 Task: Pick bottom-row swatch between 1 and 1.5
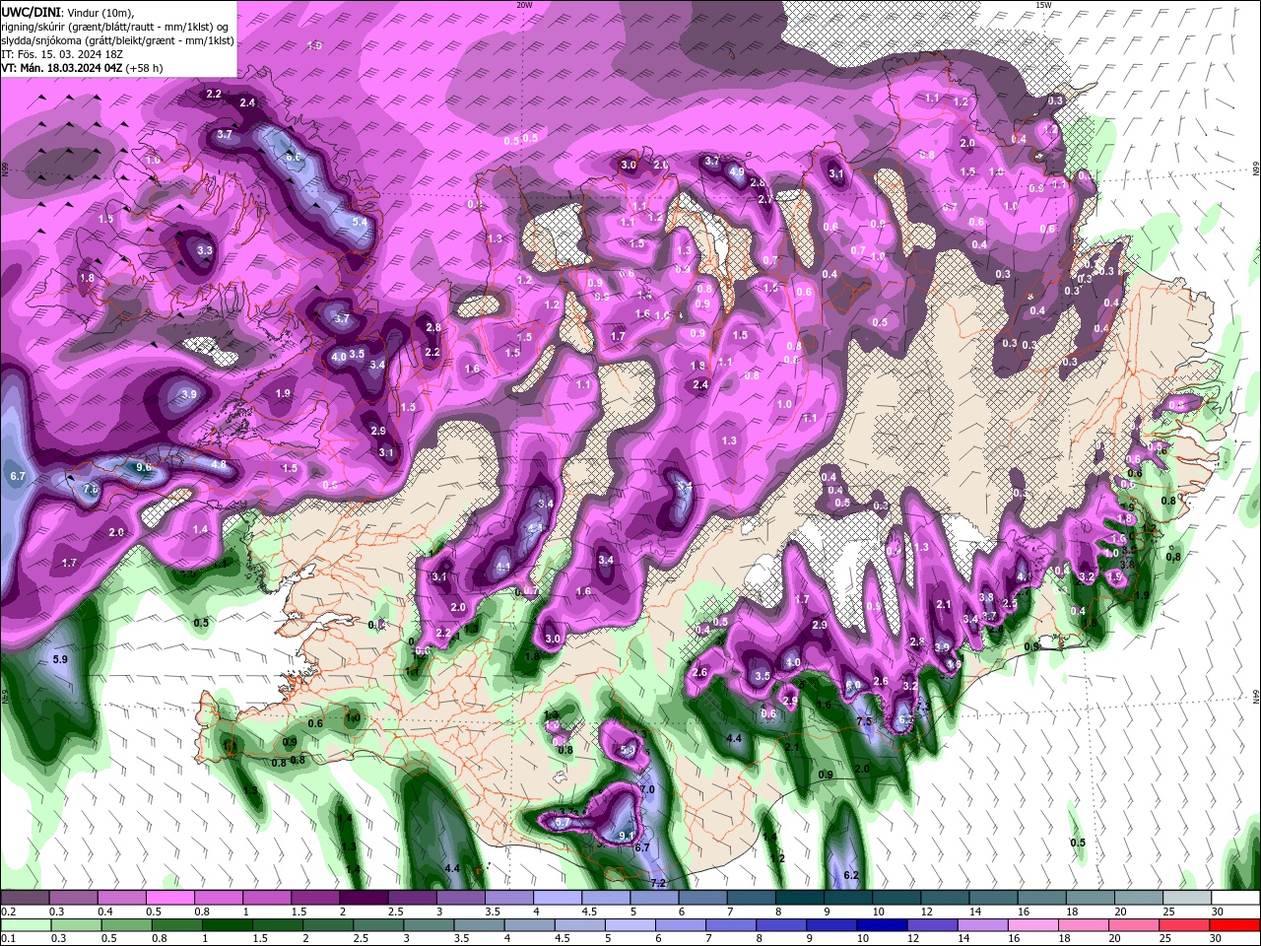tap(228, 925)
